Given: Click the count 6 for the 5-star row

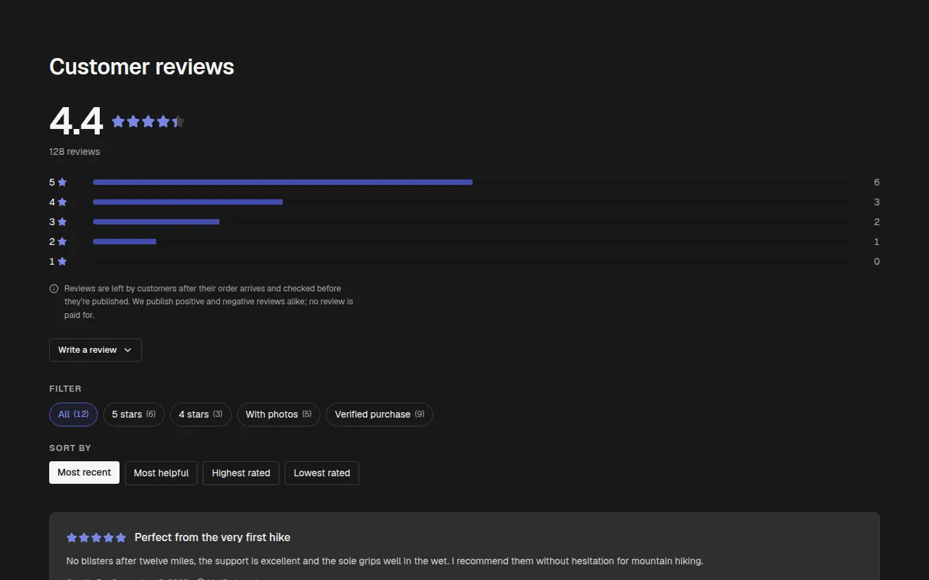Looking at the screenshot, I should click(876, 182).
